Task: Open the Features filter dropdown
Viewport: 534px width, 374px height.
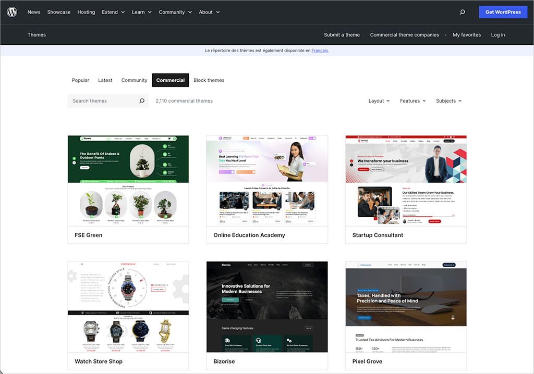Action: 412,101
